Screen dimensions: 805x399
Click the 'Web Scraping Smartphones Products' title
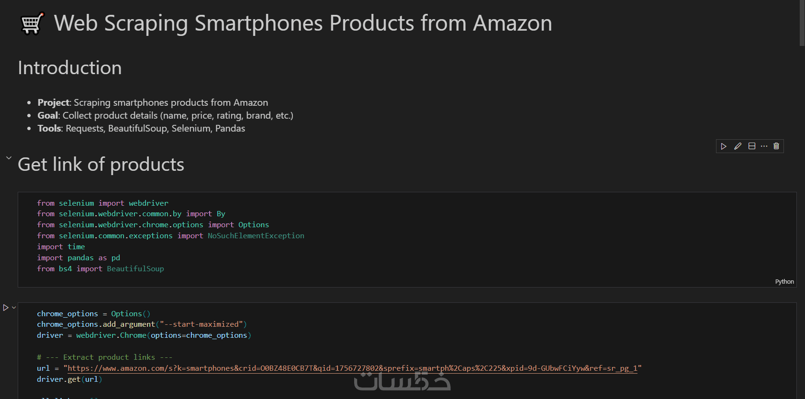(x=303, y=23)
